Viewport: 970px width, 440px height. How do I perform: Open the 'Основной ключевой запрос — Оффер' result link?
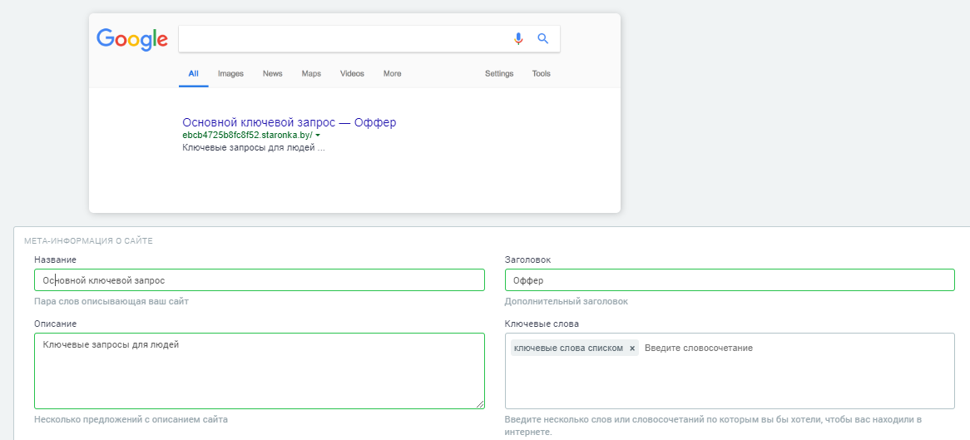coord(289,122)
